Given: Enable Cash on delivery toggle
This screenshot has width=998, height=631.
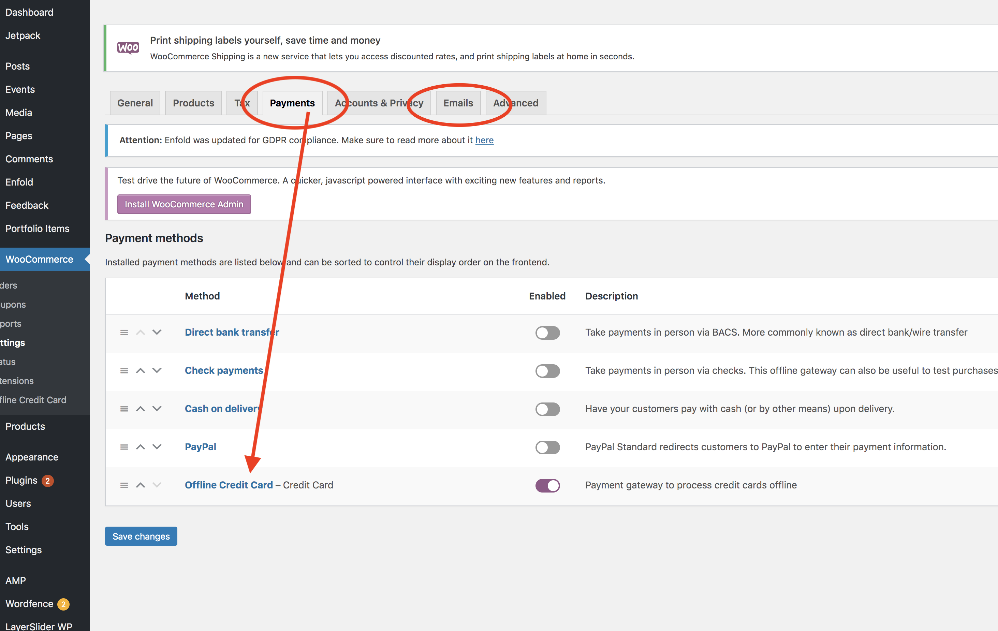Looking at the screenshot, I should coord(547,409).
